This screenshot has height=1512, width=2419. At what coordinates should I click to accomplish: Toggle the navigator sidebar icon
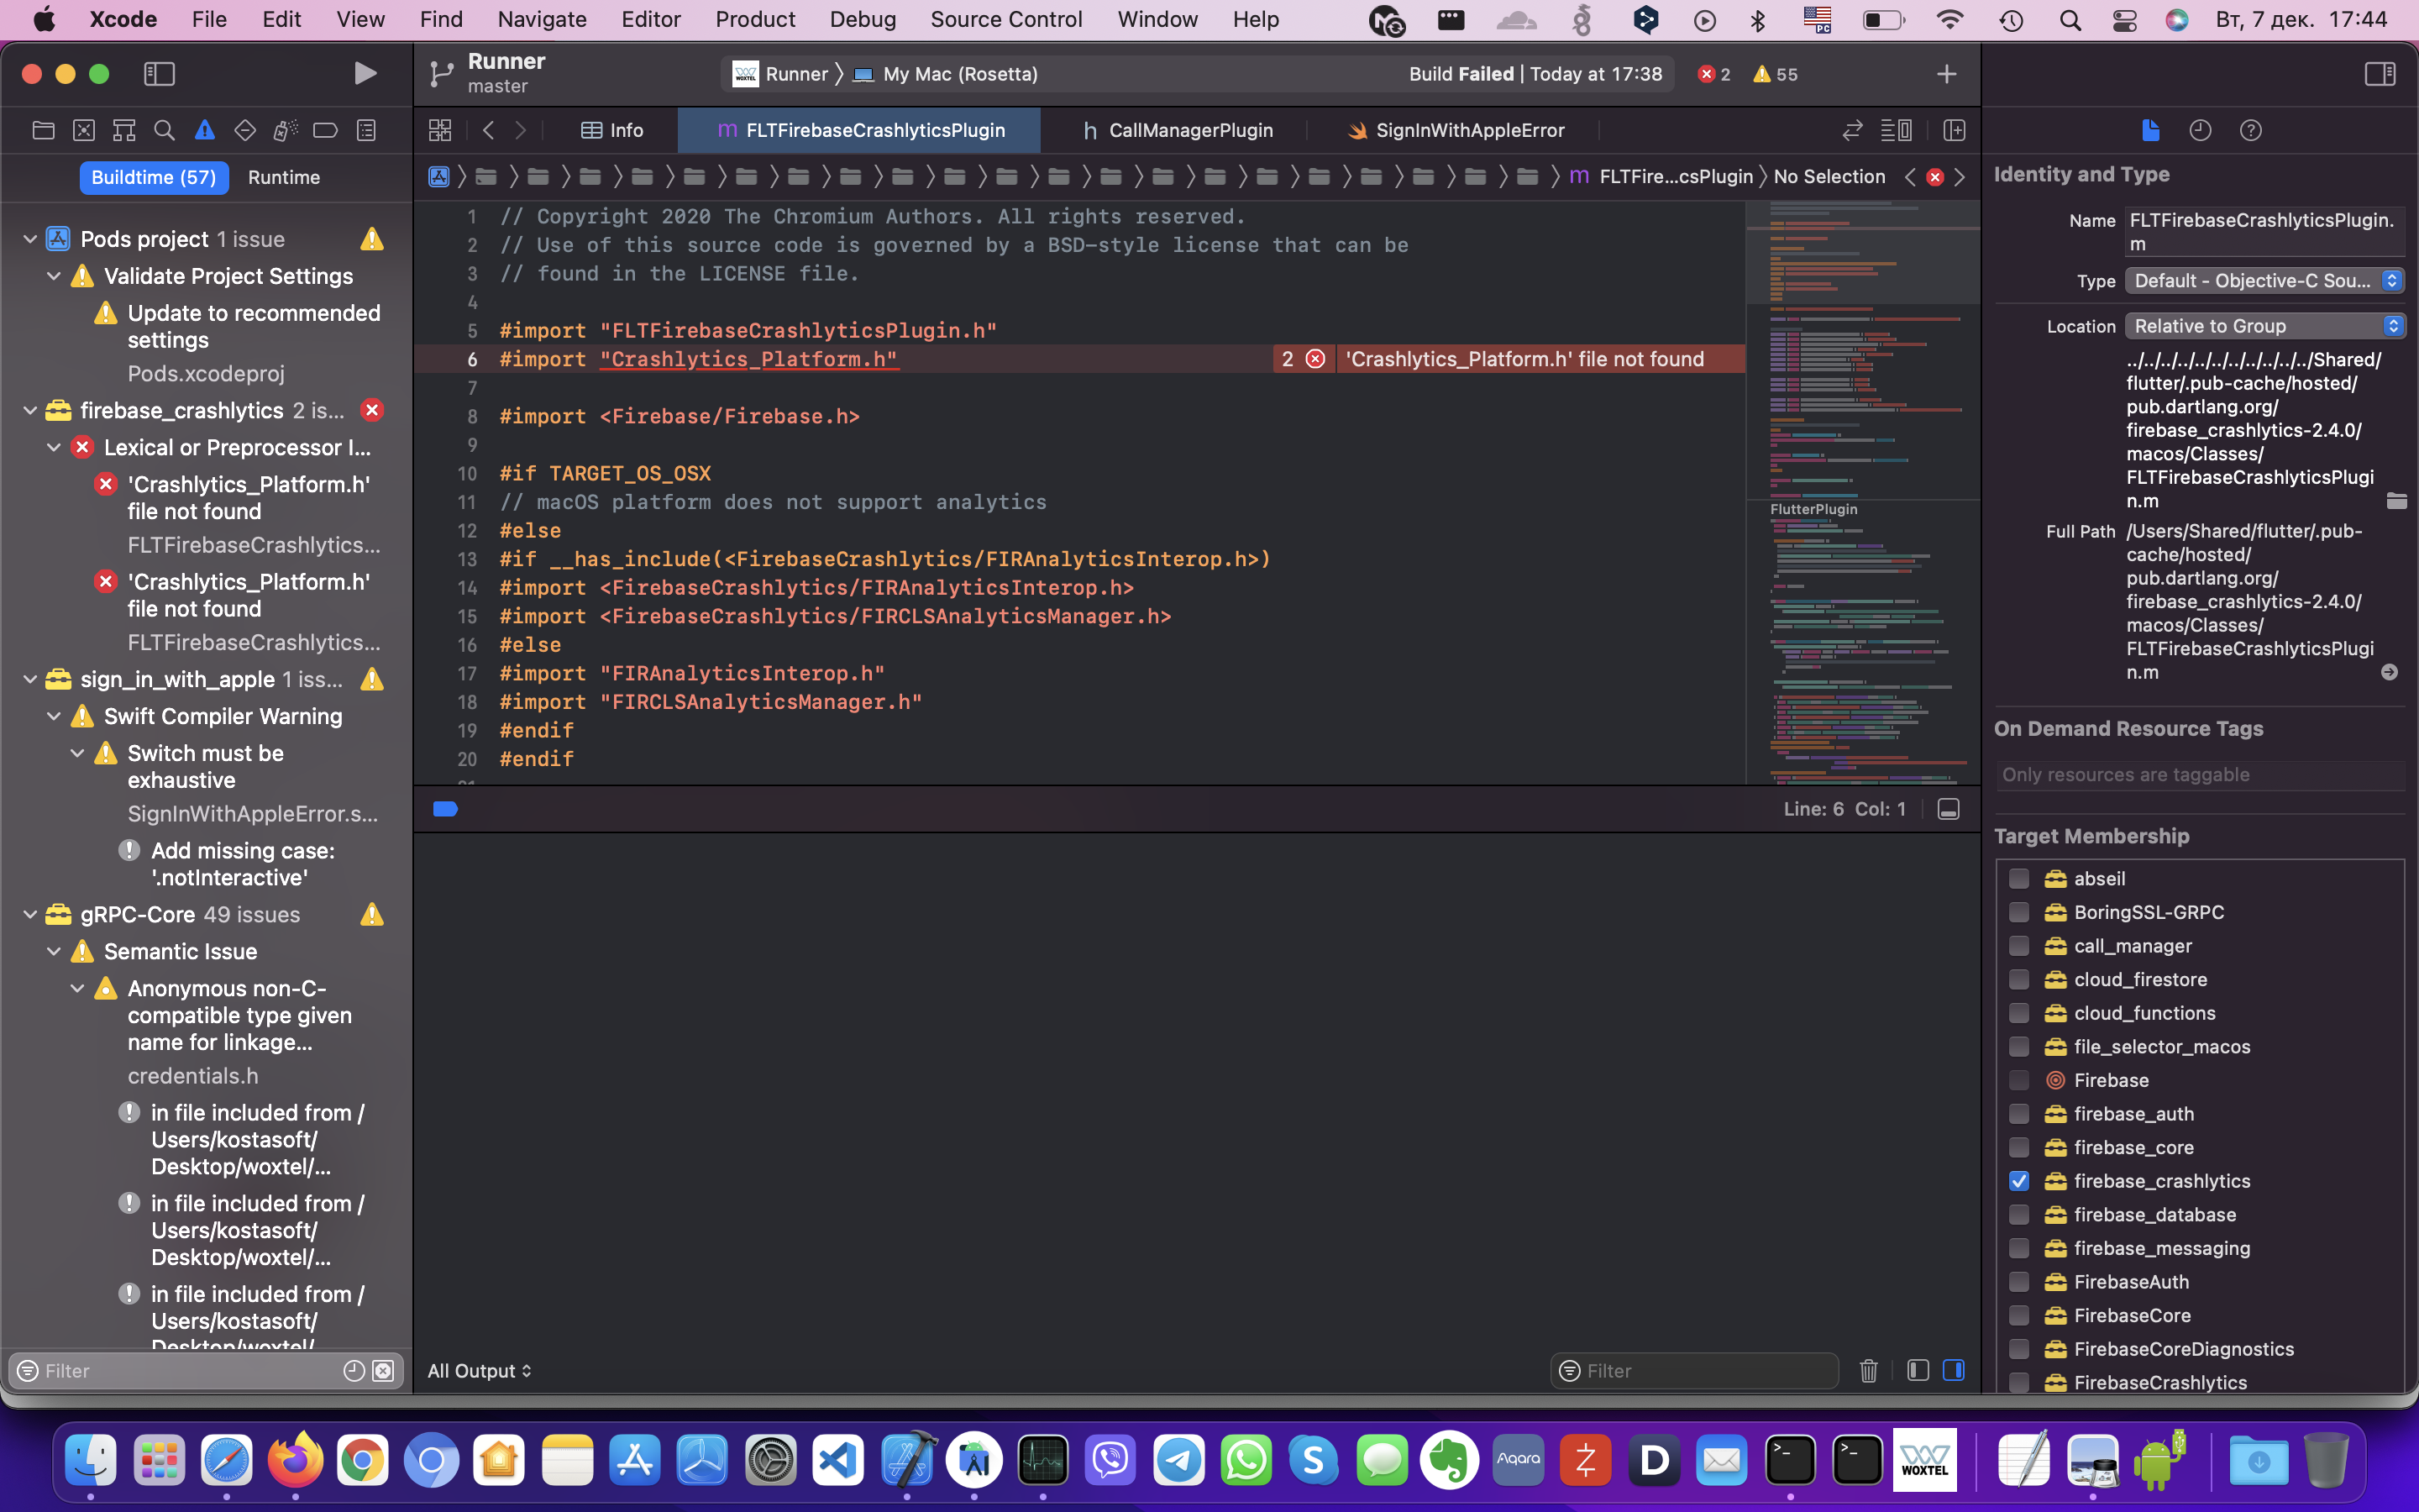tap(160, 73)
